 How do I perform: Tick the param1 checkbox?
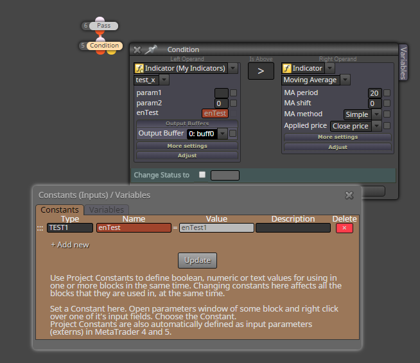click(234, 93)
